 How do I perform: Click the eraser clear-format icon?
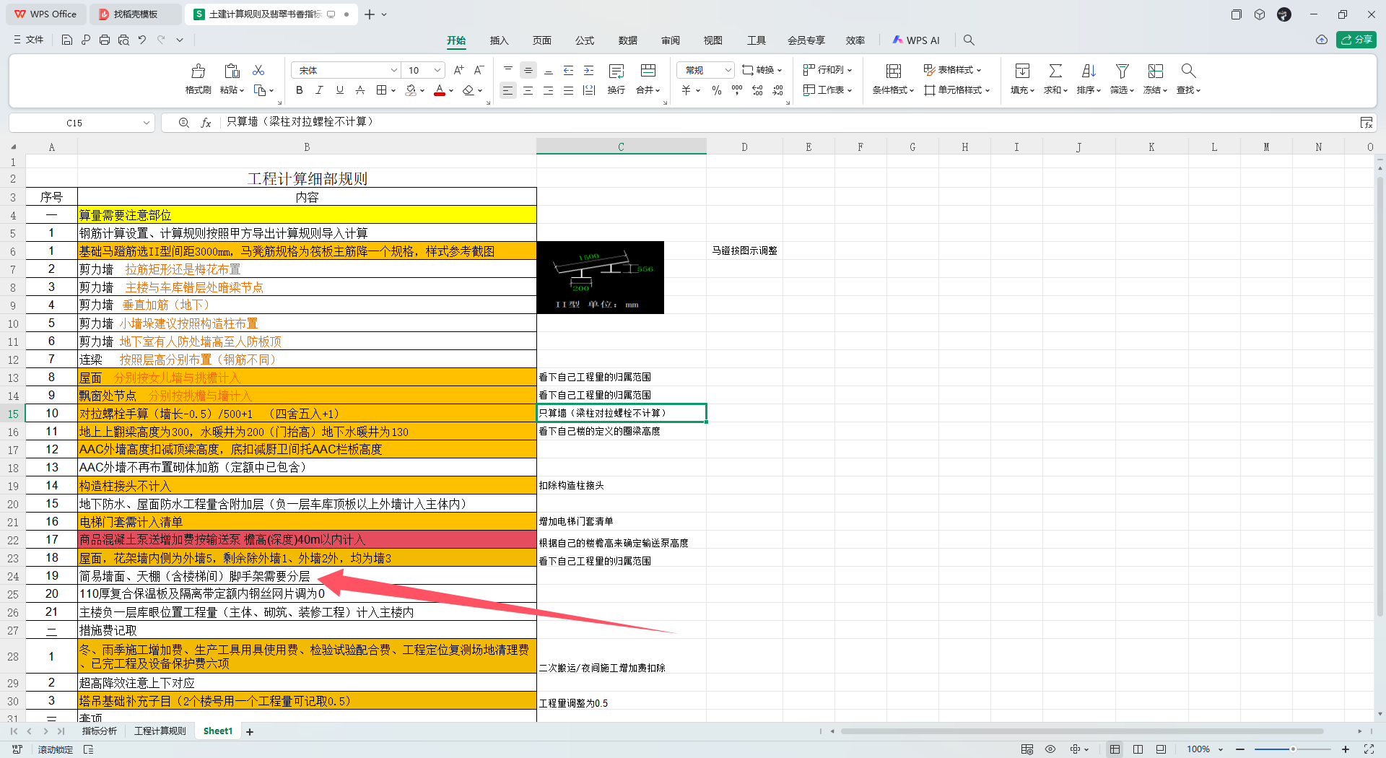468,90
